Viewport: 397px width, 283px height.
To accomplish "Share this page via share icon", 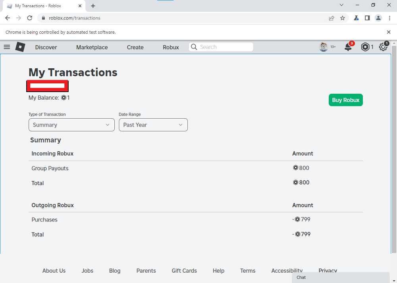I will 331,18.
